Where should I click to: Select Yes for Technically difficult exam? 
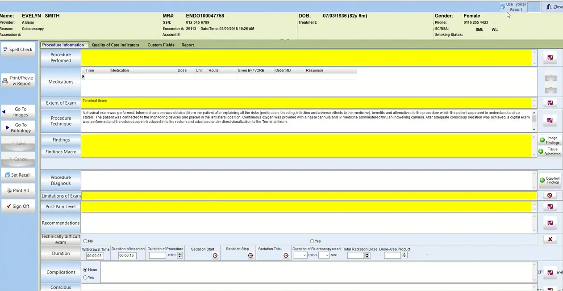click(312, 241)
